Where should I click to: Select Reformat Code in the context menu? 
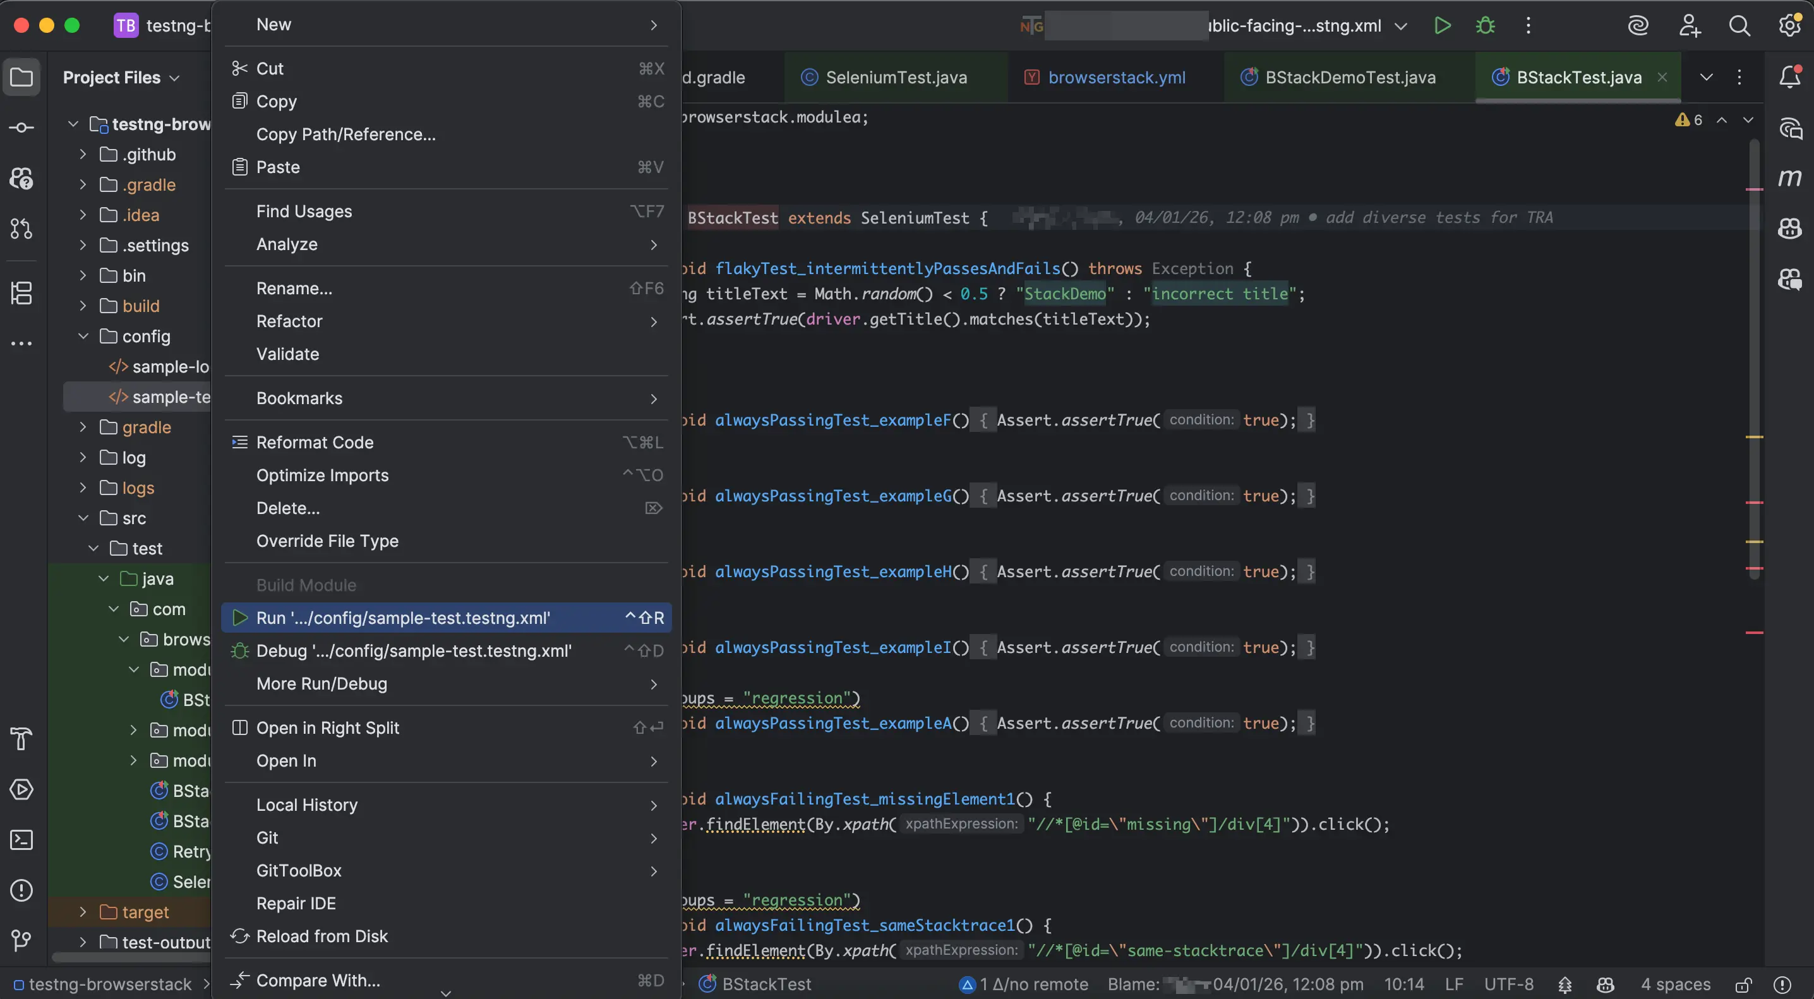[x=315, y=442]
